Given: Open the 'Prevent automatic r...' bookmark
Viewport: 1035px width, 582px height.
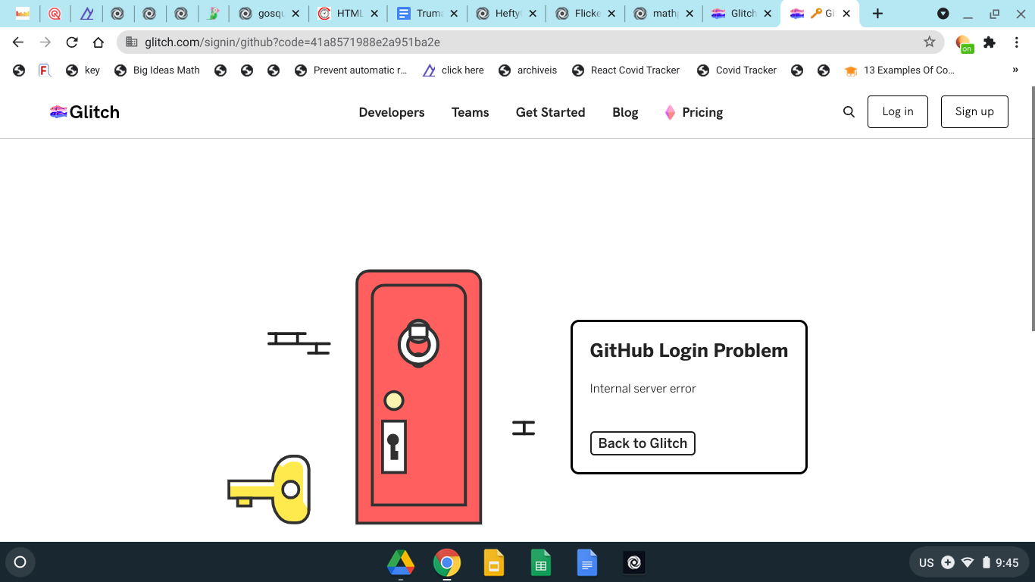Looking at the screenshot, I should coord(351,70).
